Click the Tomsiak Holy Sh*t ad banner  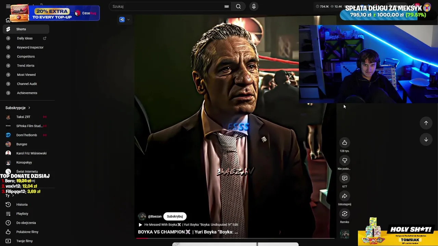(398, 231)
